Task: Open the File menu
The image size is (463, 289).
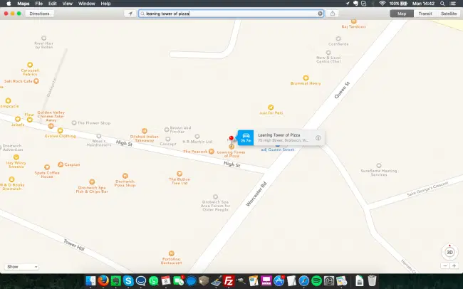Action: [x=39, y=4]
